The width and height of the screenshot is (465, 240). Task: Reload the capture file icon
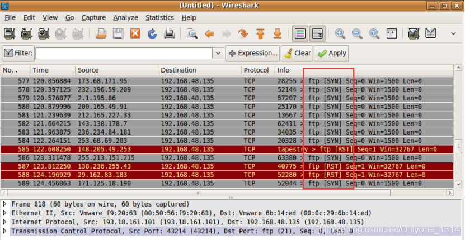pos(152,33)
